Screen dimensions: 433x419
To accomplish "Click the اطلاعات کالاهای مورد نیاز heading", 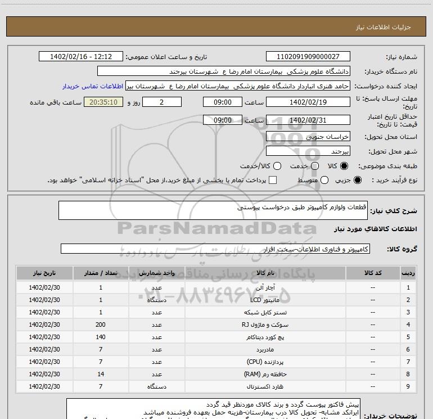I will coord(376,229).
